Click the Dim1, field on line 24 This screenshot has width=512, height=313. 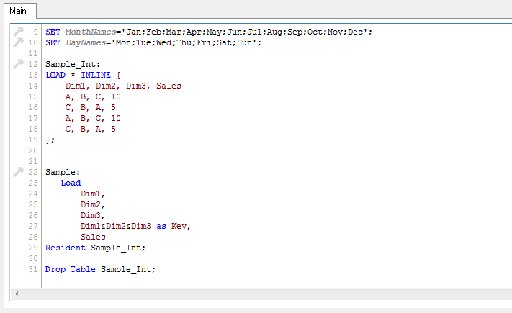pos(92,194)
